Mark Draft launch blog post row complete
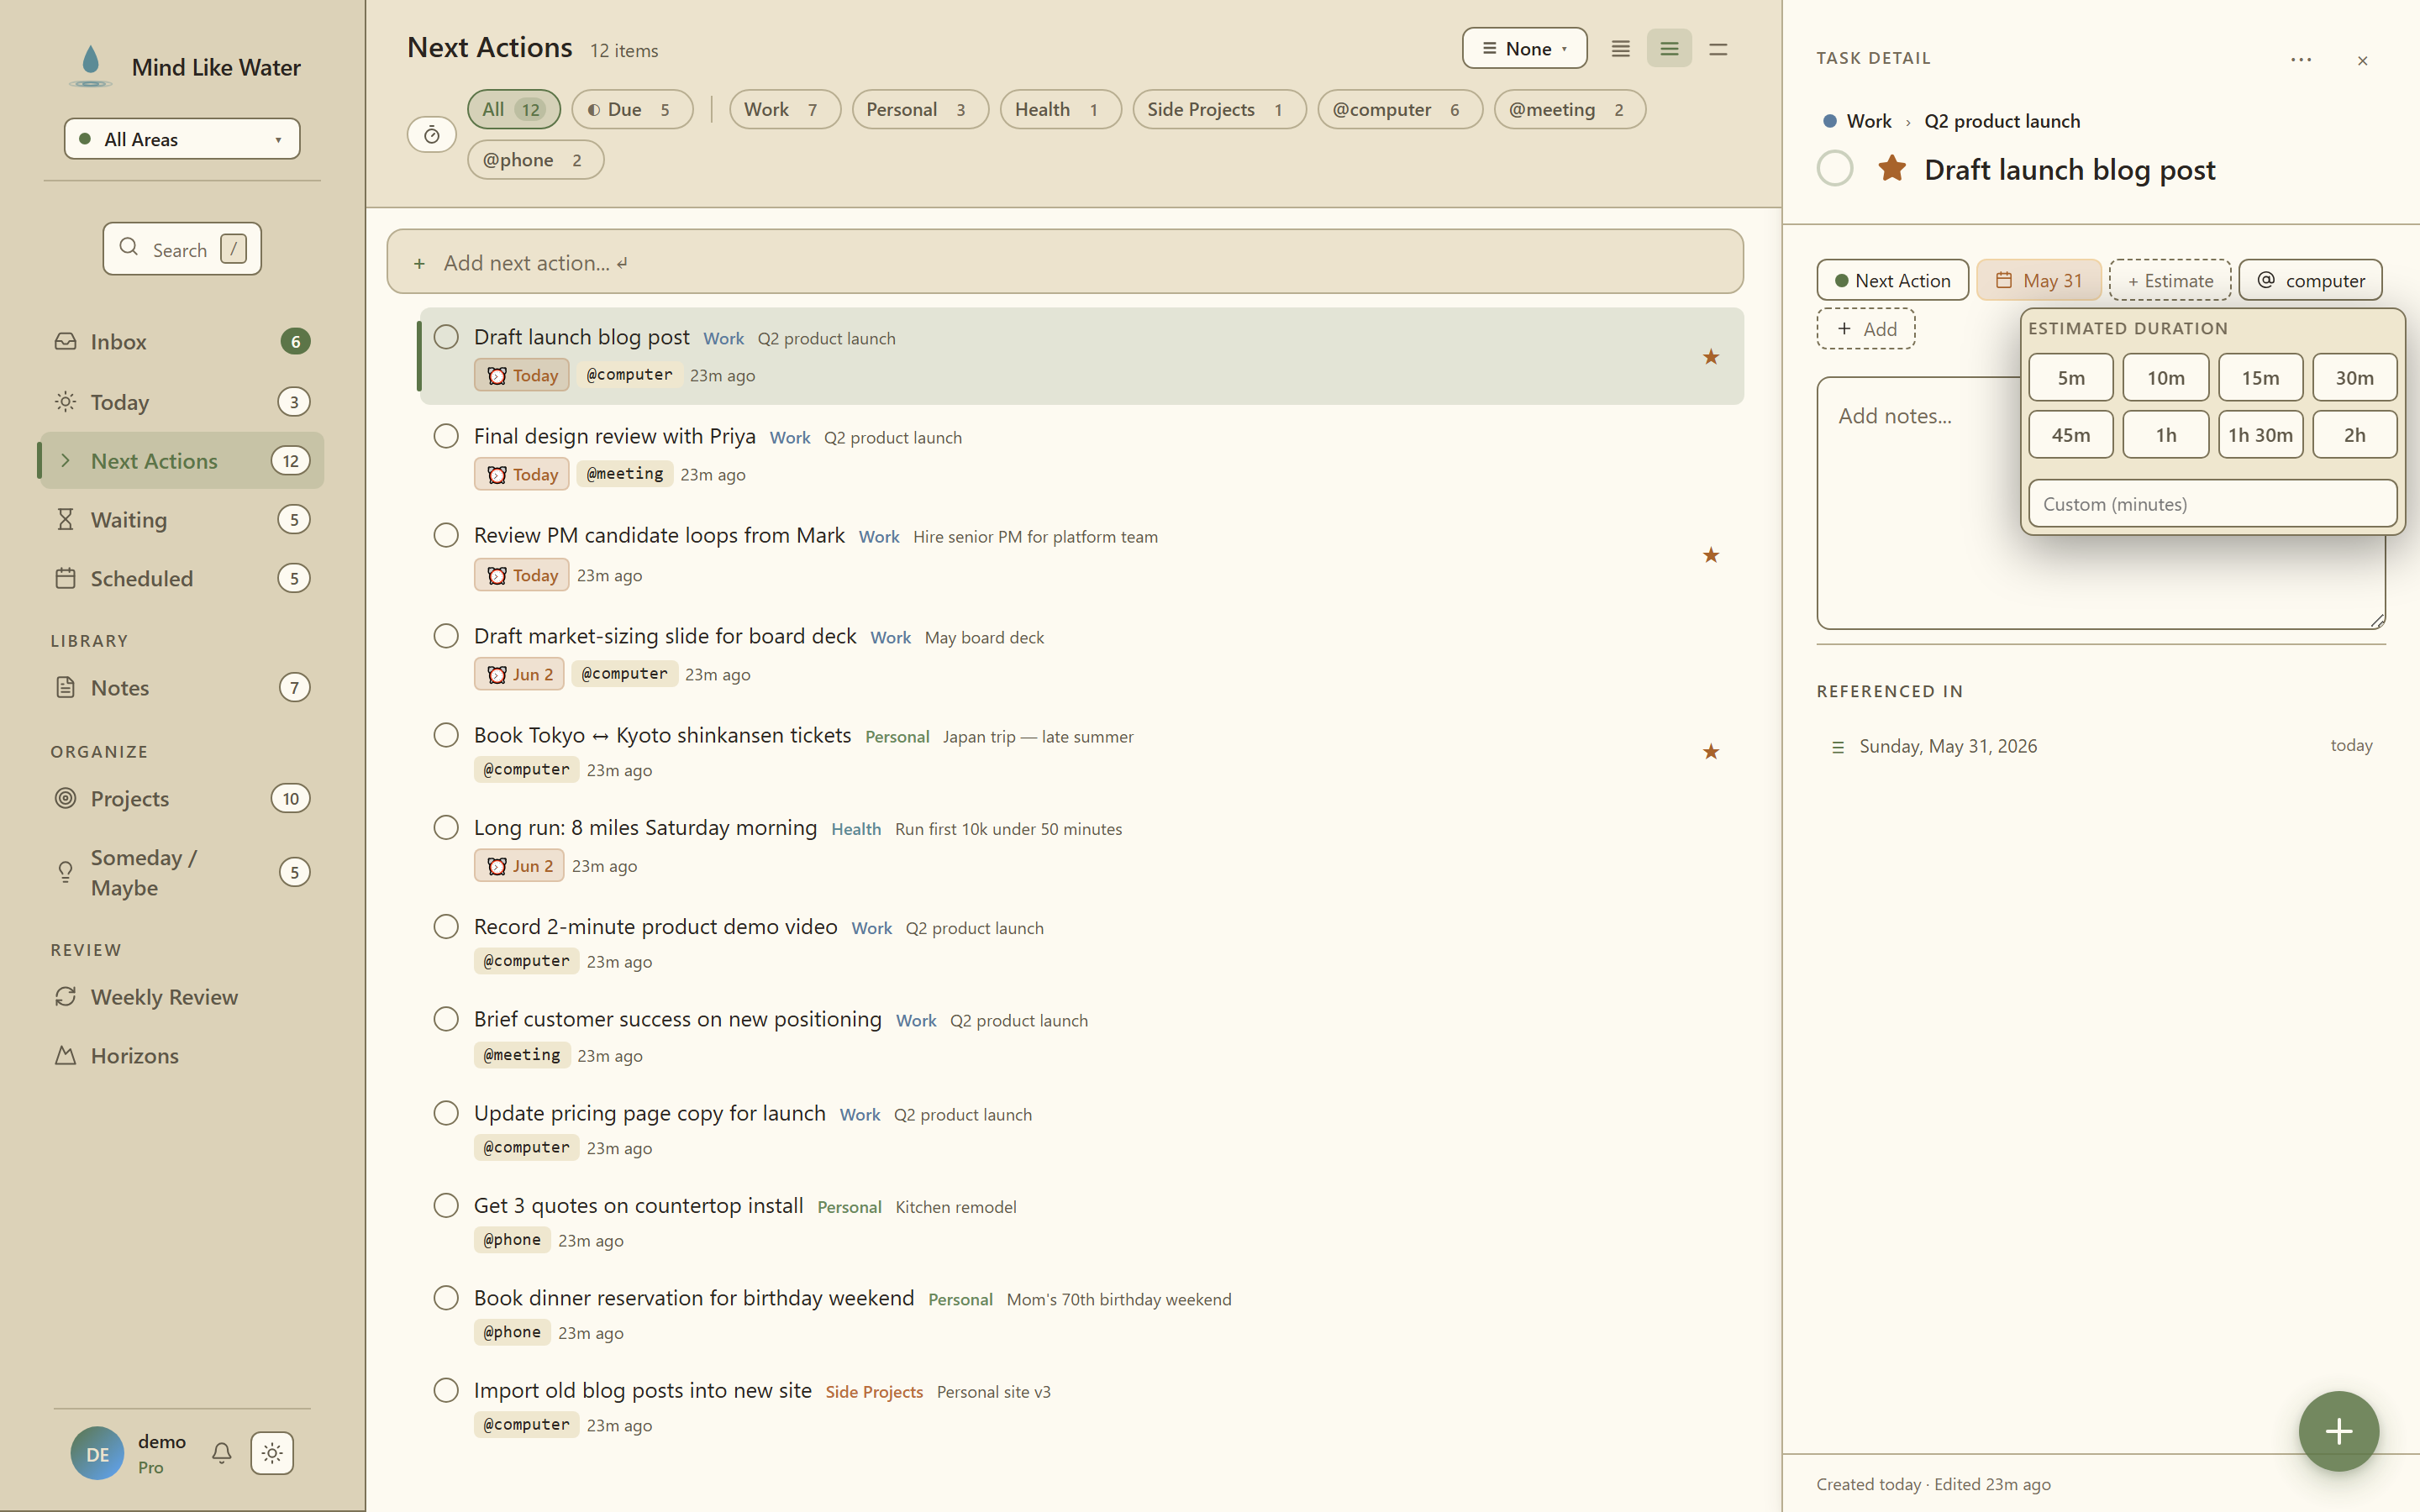 tap(446, 337)
